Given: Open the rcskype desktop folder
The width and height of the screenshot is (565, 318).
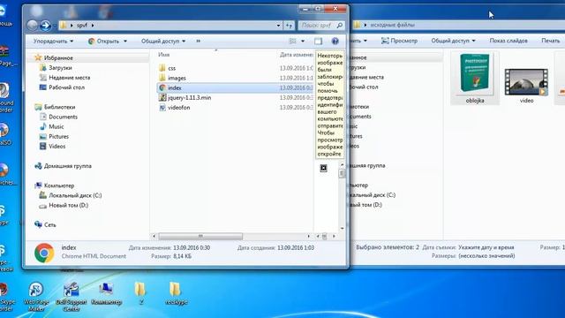Looking at the screenshot, I should pos(176,293).
